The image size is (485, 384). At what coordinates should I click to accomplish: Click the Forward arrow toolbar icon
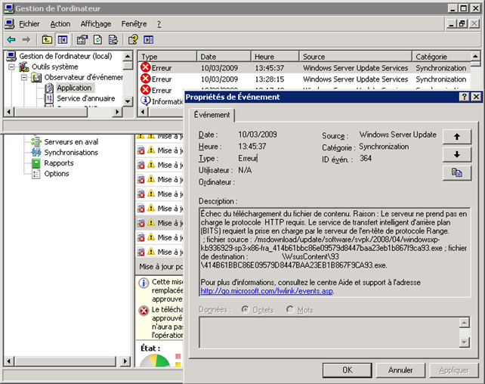pyautogui.click(x=26, y=39)
